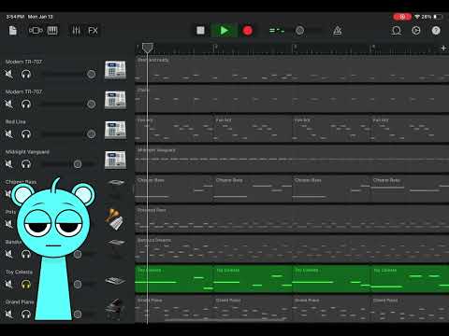Select the first Chicago Bass region
Screen dimensions: 449x336
[174, 189]
